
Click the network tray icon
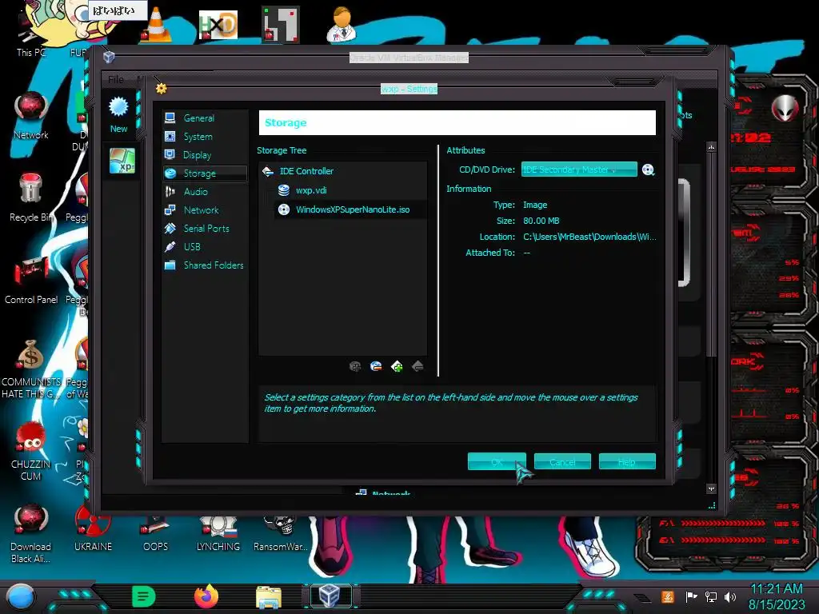click(711, 596)
